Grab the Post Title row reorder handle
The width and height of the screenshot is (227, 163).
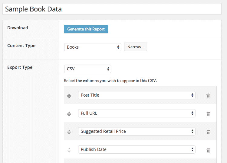(69, 96)
